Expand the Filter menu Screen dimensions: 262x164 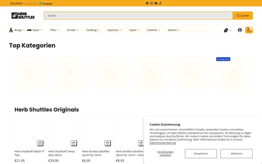tap(54, 30)
